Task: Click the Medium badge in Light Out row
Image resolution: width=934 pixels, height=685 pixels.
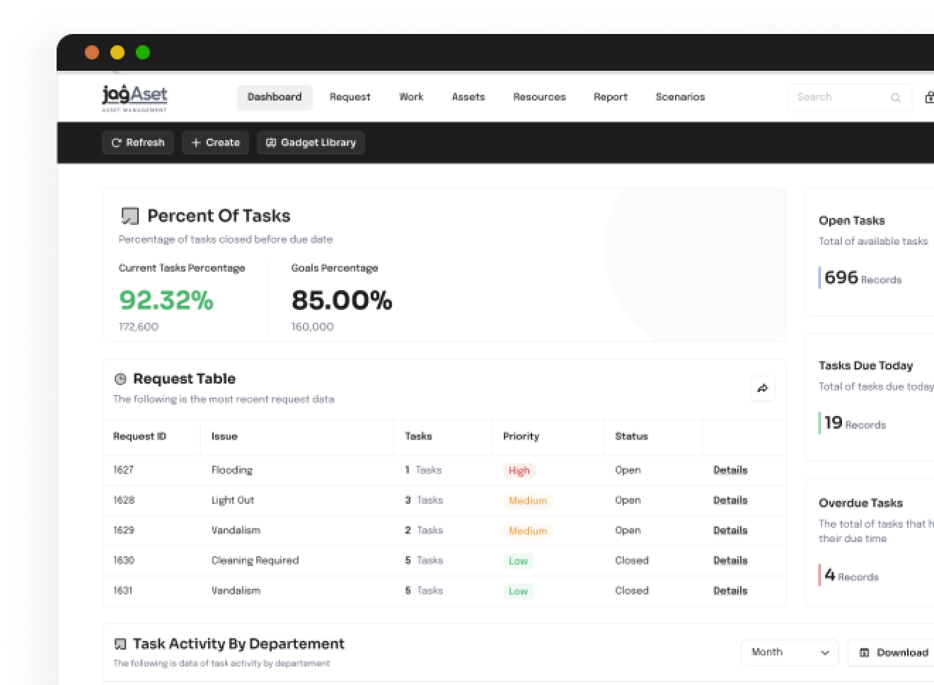Action: coord(528,500)
